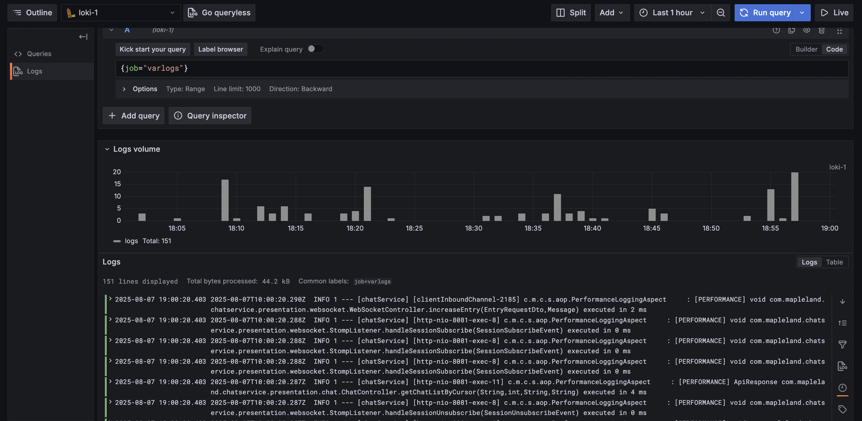Open query help question-mark icon
This screenshot has width=862, height=421.
coord(776,31)
